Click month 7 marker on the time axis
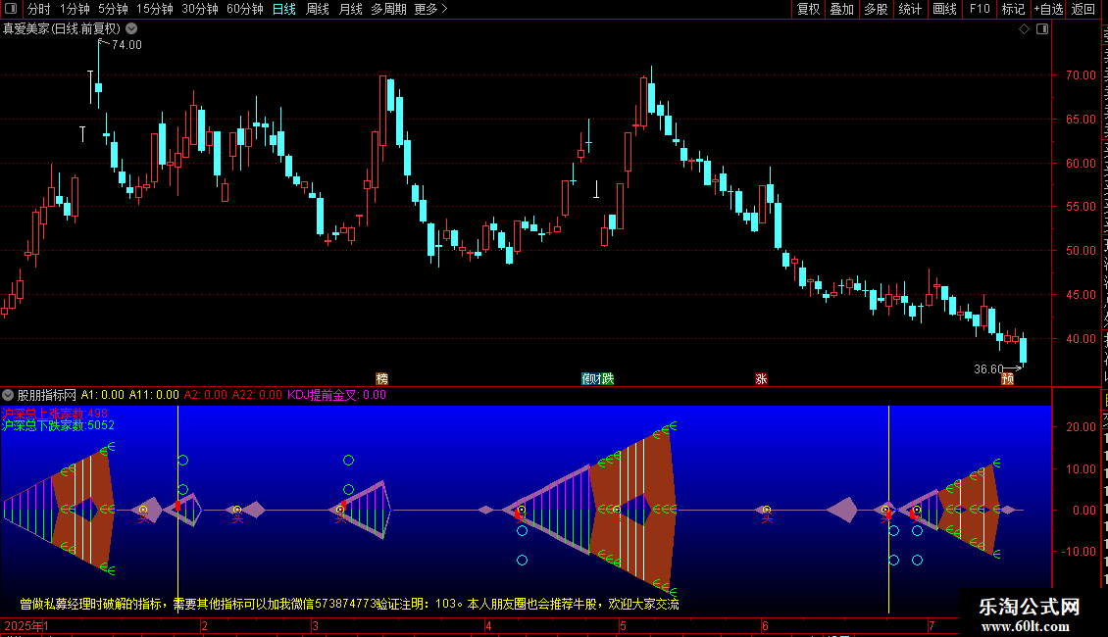This screenshot has height=637, width=1108. [932, 625]
